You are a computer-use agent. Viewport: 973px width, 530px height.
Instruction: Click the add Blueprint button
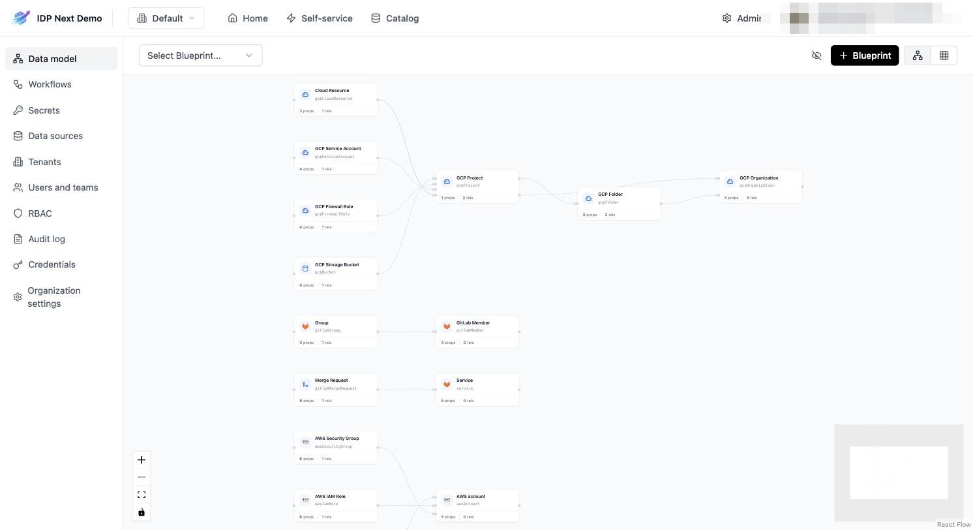(865, 55)
